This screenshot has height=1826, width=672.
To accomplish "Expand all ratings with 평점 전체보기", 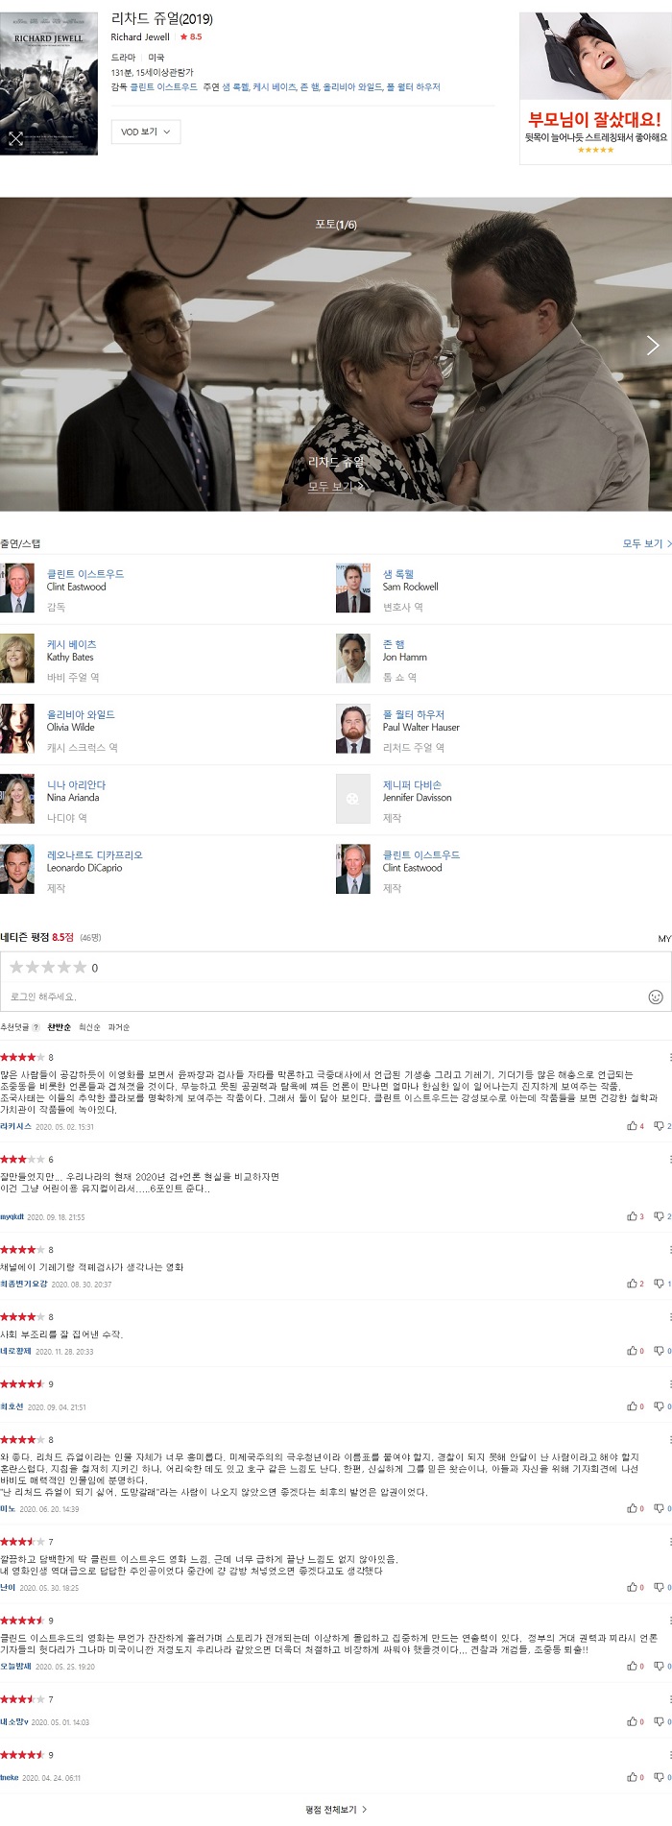I will pos(336,1809).
